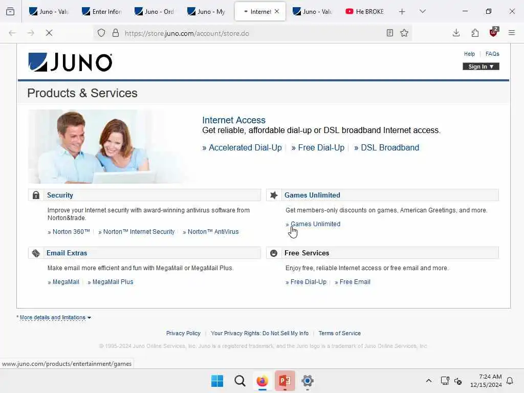Switch to first Juno - Value tab
This screenshot has width=524, height=393.
(49, 12)
